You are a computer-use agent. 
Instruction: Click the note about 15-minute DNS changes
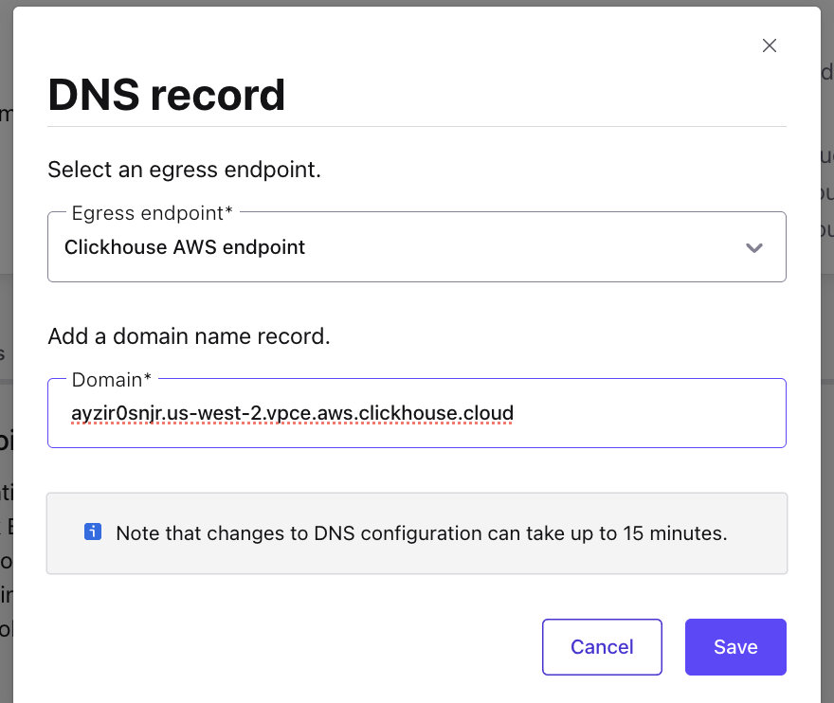tap(420, 532)
